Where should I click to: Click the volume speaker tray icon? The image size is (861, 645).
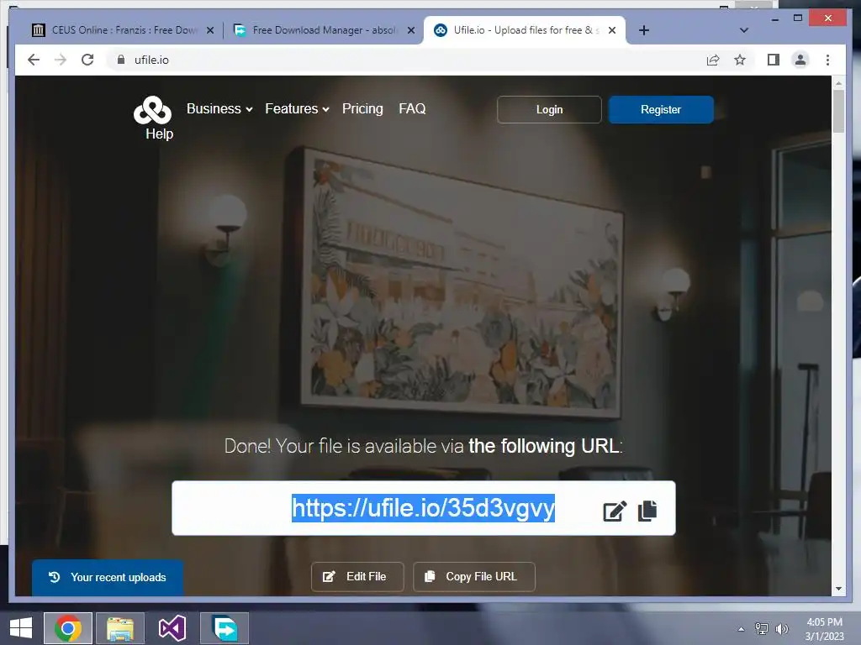782,628
